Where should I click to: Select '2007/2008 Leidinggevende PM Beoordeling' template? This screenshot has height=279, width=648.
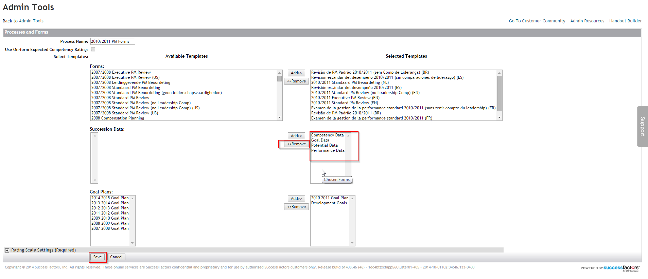point(184,82)
